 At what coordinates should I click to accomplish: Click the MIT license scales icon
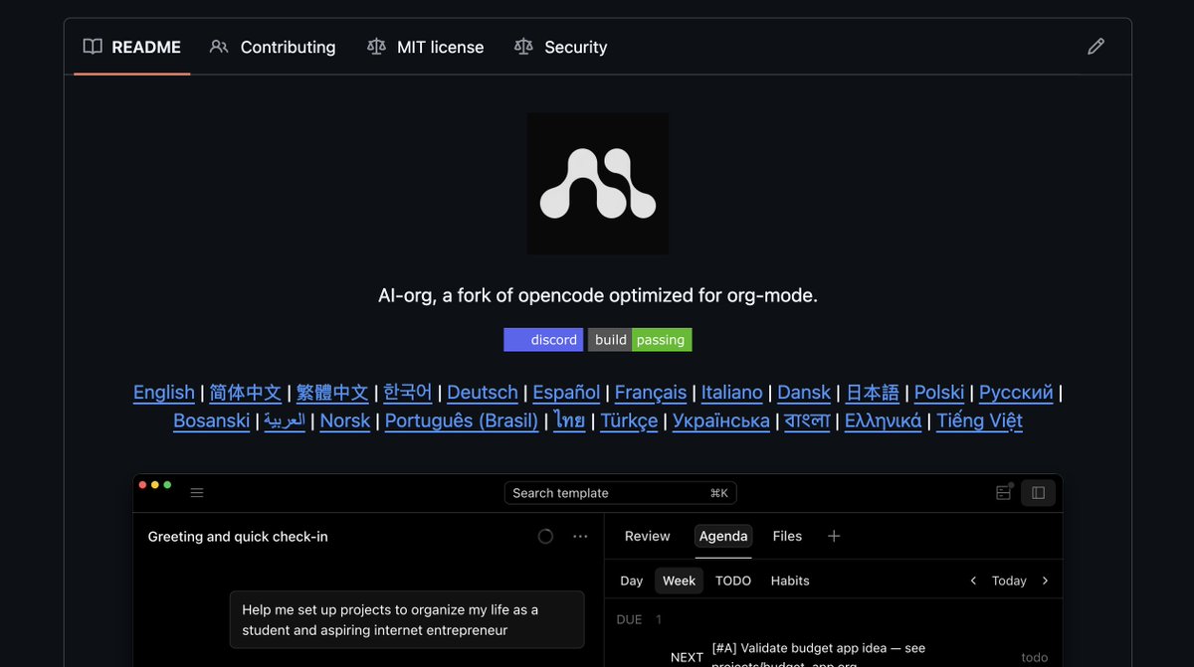[376, 47]
